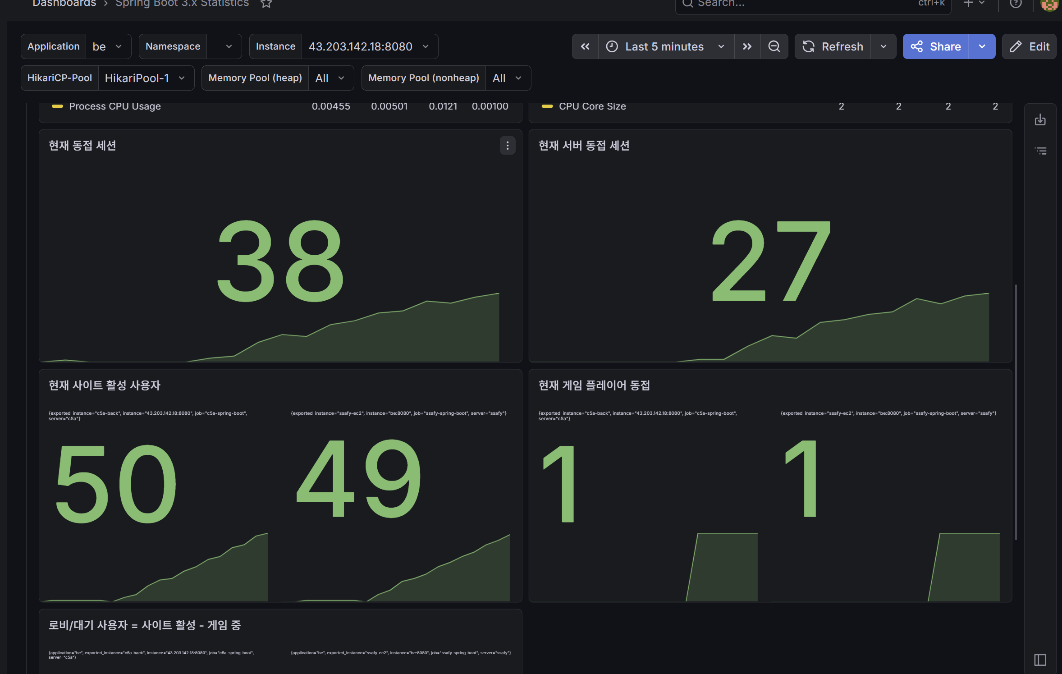Click the 현재 서버 동접 세션 panel title

584,146
